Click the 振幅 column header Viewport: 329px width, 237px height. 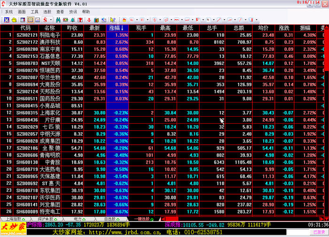tap(305, 28)
